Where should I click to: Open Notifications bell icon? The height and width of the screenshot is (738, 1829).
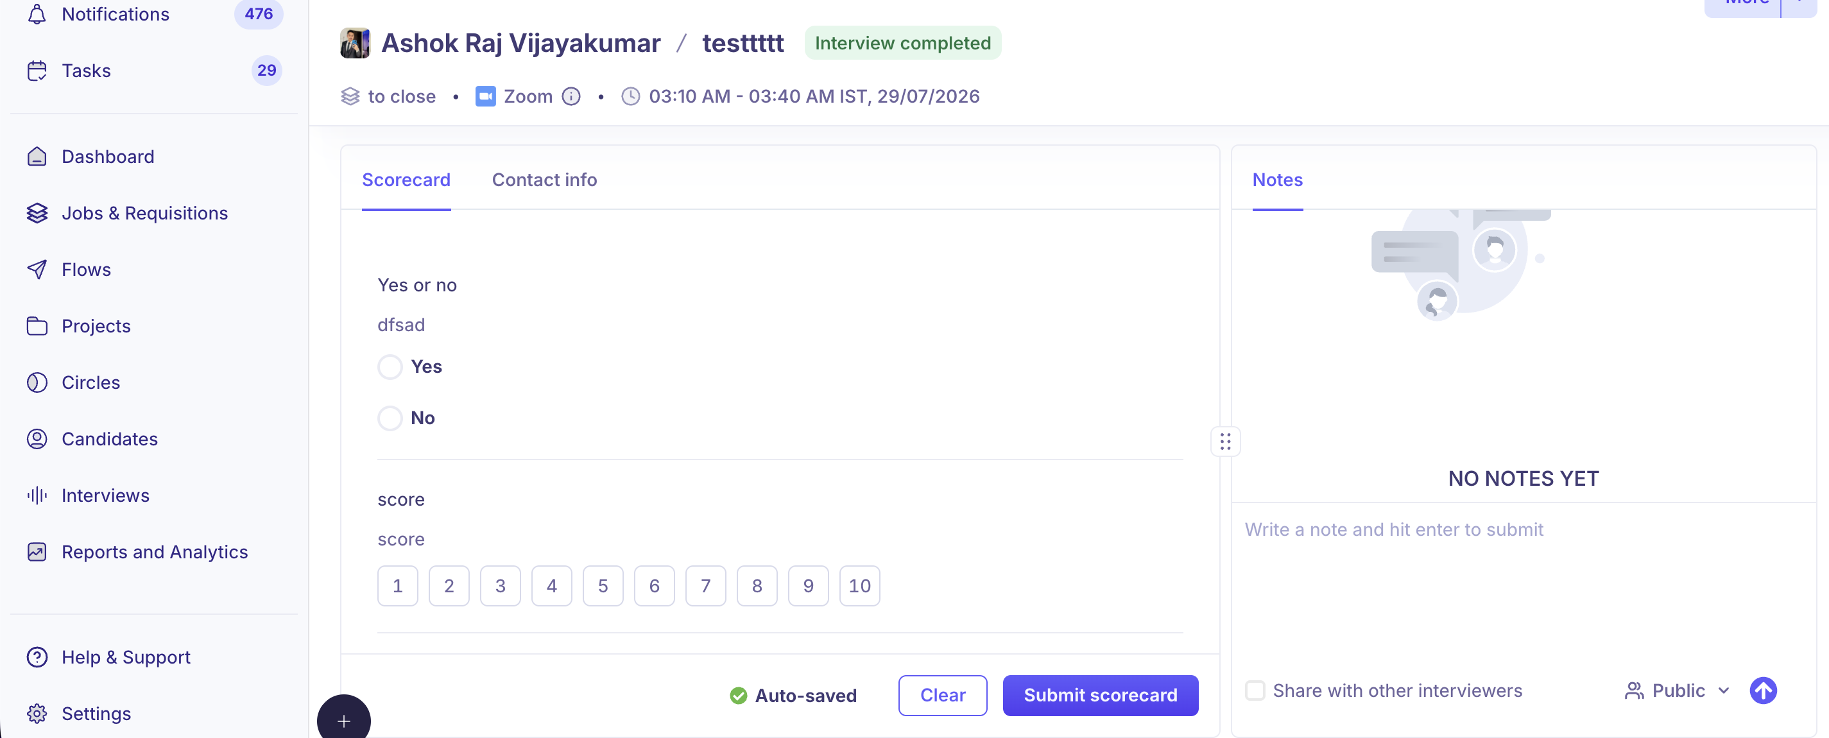coord(37,14)
